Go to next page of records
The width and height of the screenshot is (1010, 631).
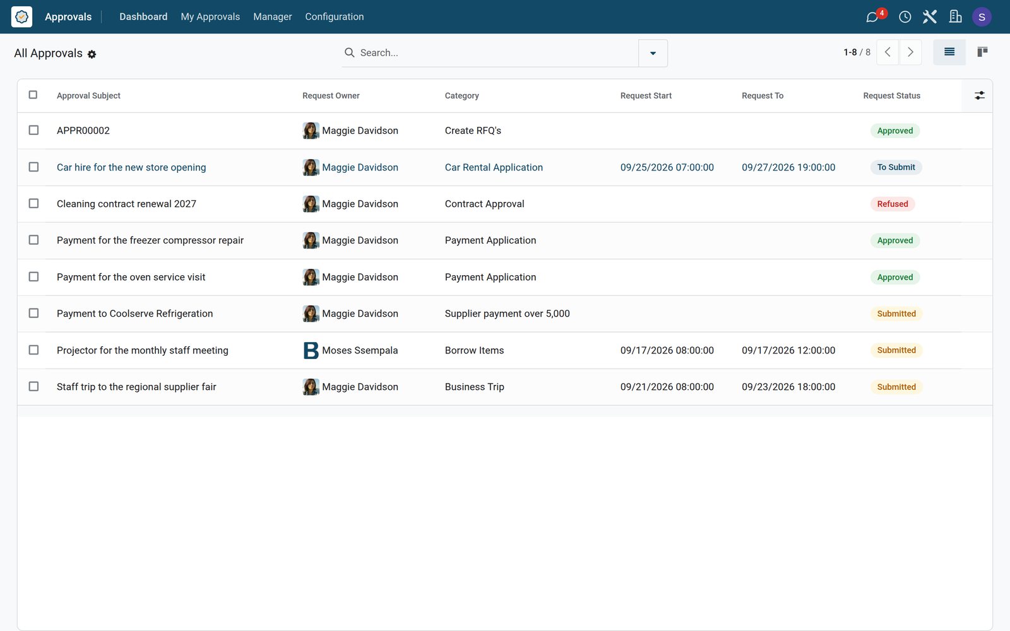tap(910, 52)
